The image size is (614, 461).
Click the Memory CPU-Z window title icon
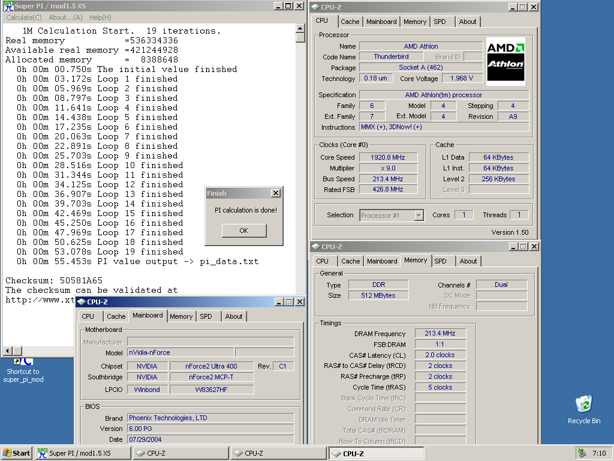[316, 247]
